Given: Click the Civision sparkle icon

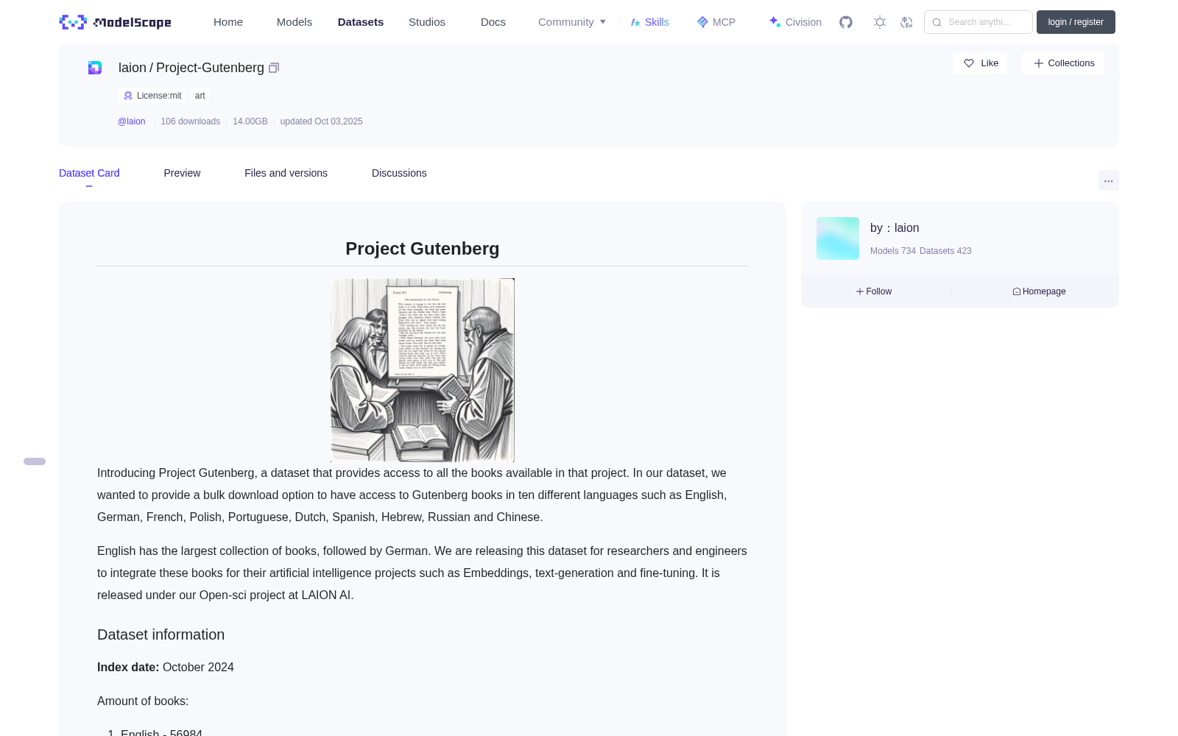Looking at the screenshot, I should 775,22.
